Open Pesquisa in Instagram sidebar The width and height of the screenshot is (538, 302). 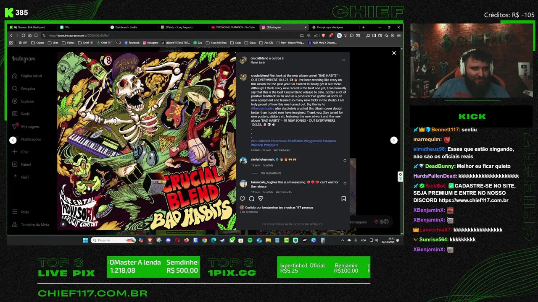pos(24,89)
